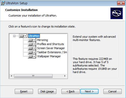Image resolution: width=126 pixels, height=98 pixels.
Task: Open the UltraMon feature state dropdown icon
Action: 23,36
